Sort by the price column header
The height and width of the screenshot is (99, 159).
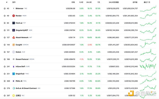click(73, 2)
